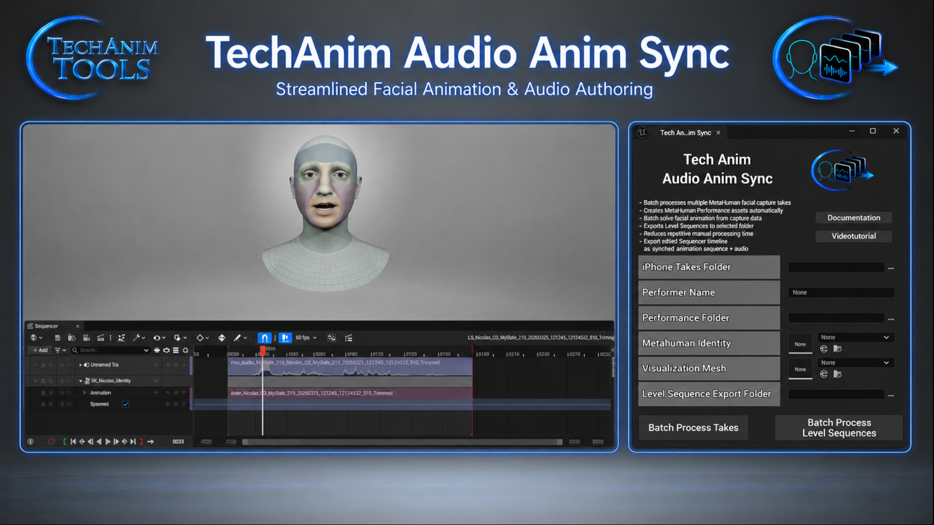Viewport: 934px width, 525px height.
Task: Browse to Visualization Mesh asset folder icon
Action: click(837, 374)
